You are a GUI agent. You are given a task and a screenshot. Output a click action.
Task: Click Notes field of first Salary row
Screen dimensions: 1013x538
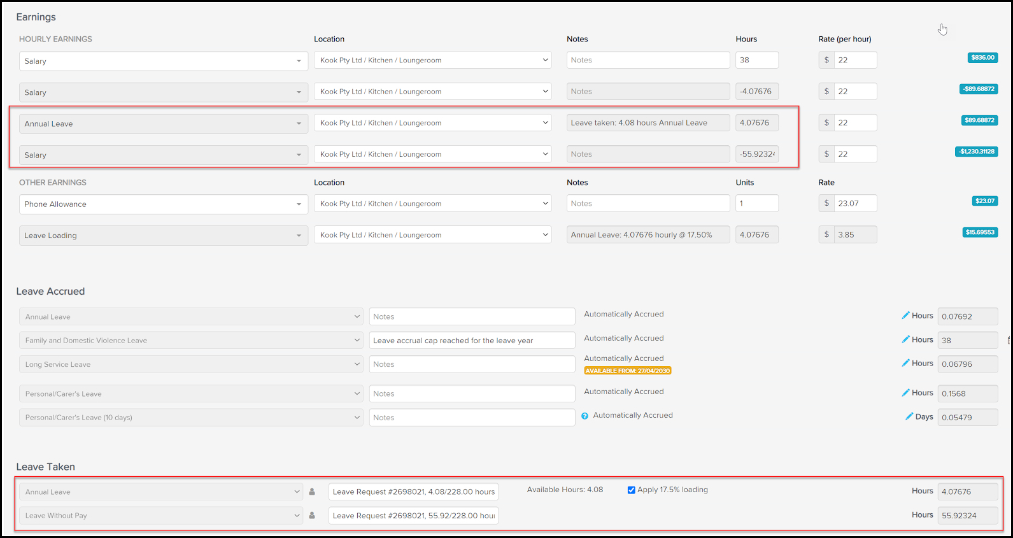[648, 60]
